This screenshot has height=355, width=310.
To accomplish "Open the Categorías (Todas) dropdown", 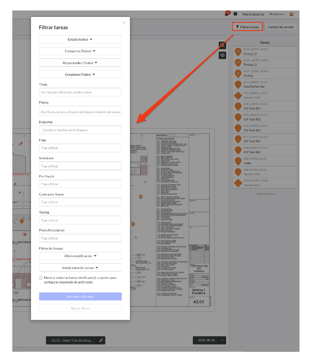I will pos(80,51).
